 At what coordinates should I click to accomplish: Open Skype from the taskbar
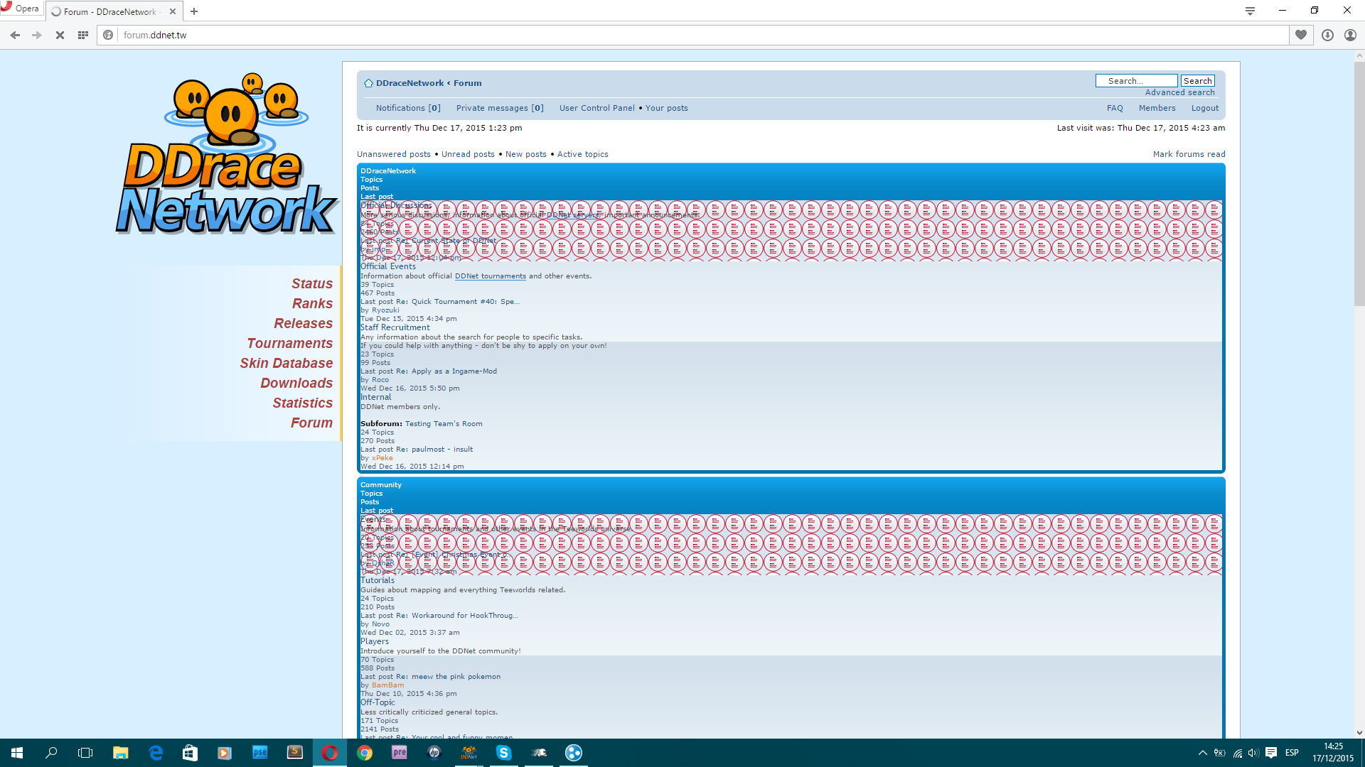pos(504,753)
